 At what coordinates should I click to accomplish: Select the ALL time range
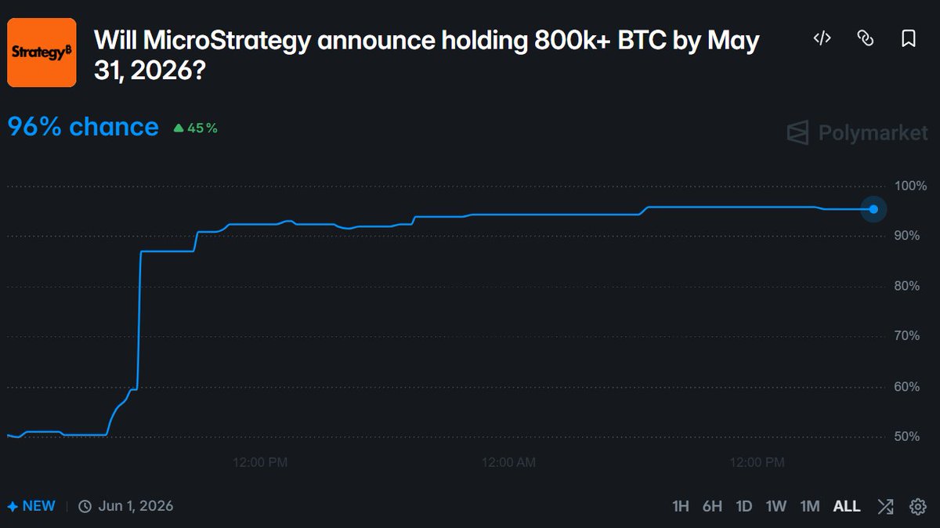pos(847,506)
